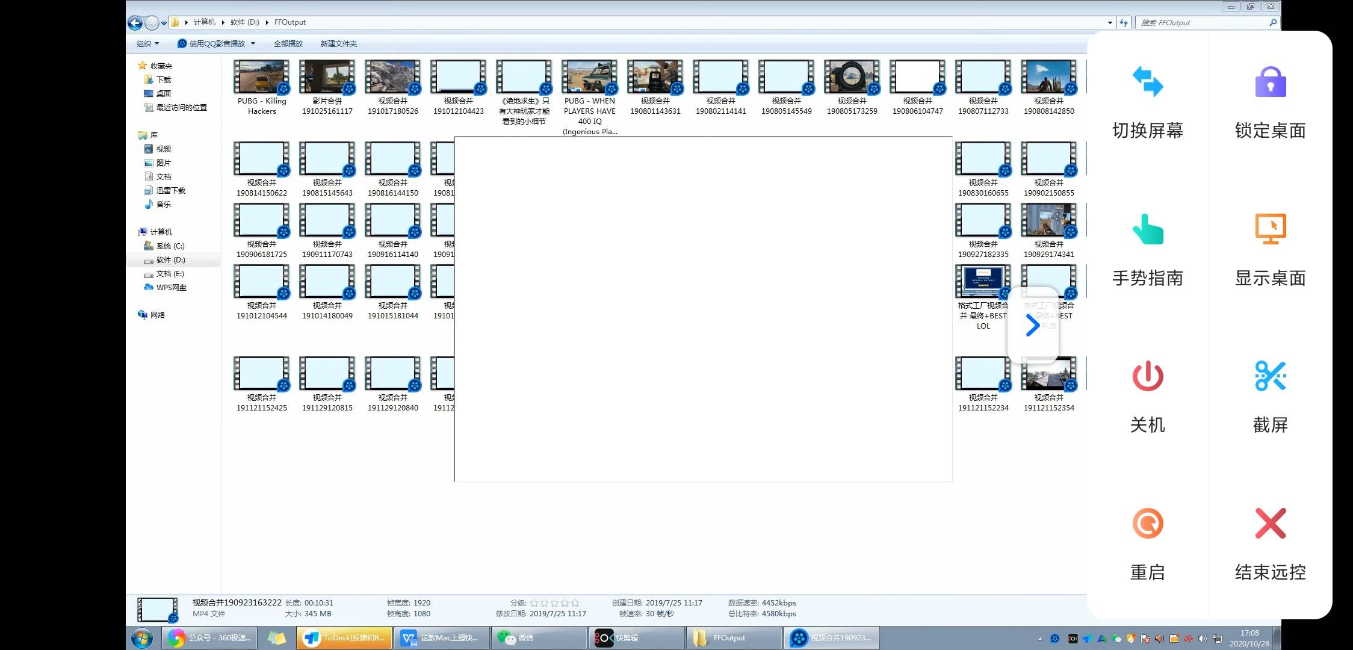Screen dimensions: 1353x650
Task: Select the 图片 library in the sidebar
Action: pos(158,162)
